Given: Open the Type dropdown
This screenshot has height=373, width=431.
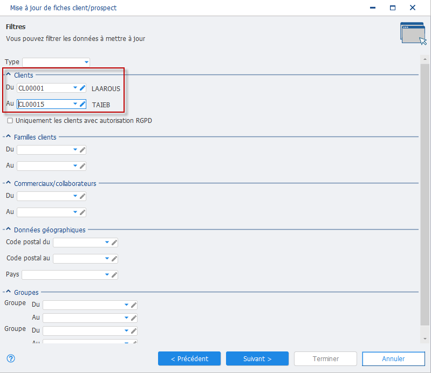Looking at the screenshot, I should pos(86,63).
